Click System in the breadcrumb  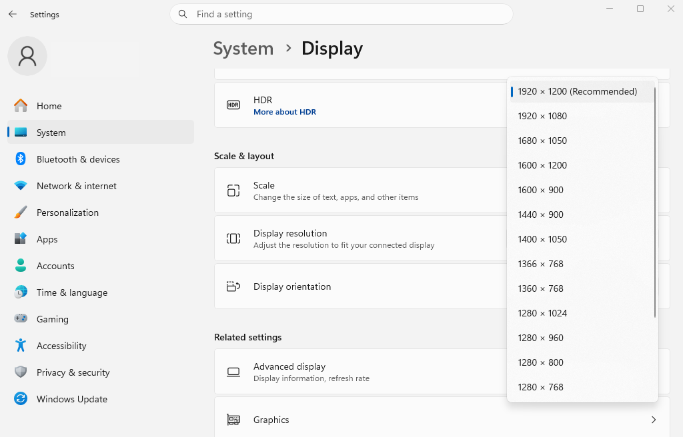tap(243, 49)
